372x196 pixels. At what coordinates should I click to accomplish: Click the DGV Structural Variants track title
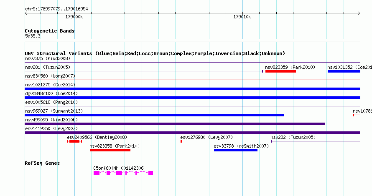[155, 53]
